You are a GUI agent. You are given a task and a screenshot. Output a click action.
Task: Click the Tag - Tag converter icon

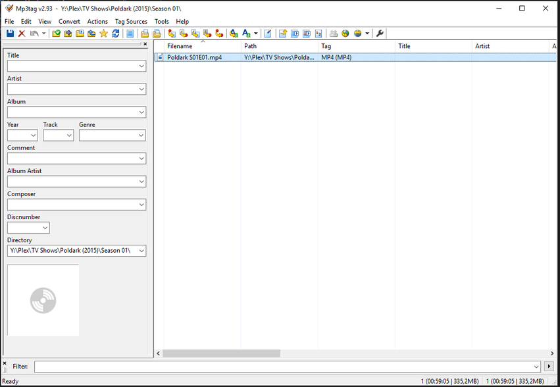219,33
